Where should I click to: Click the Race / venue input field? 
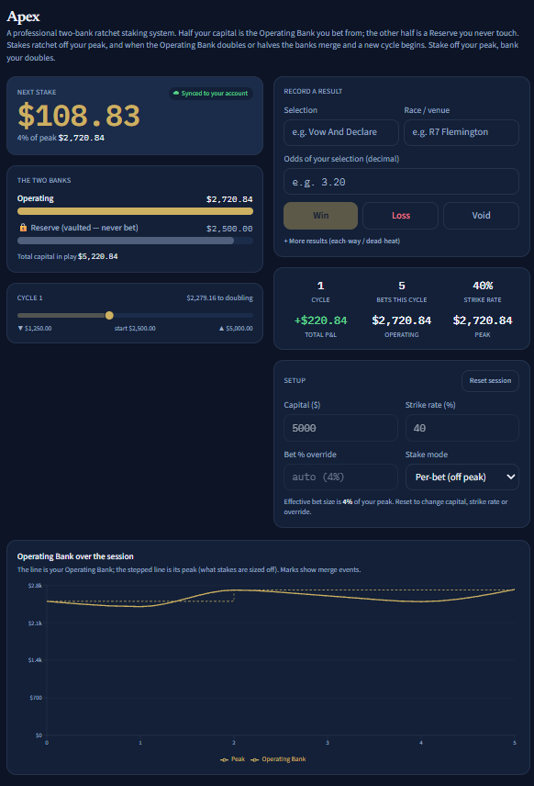click(462, 132)
